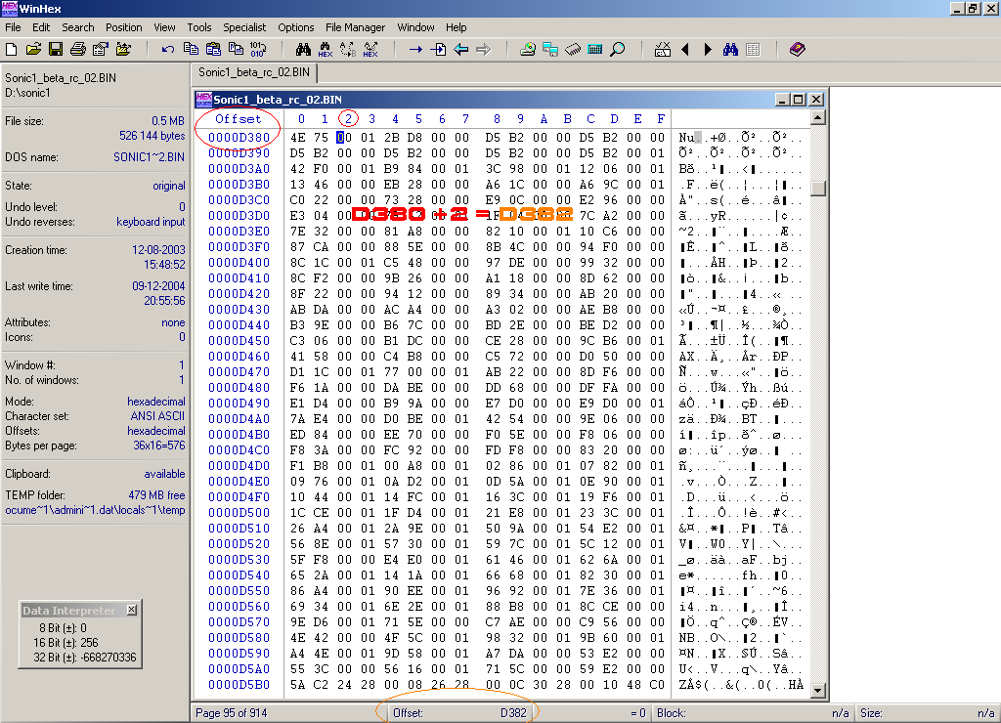The image size is (1001, 723).
Task: Jump to next position black right triangle
Action: click(708, 49)
